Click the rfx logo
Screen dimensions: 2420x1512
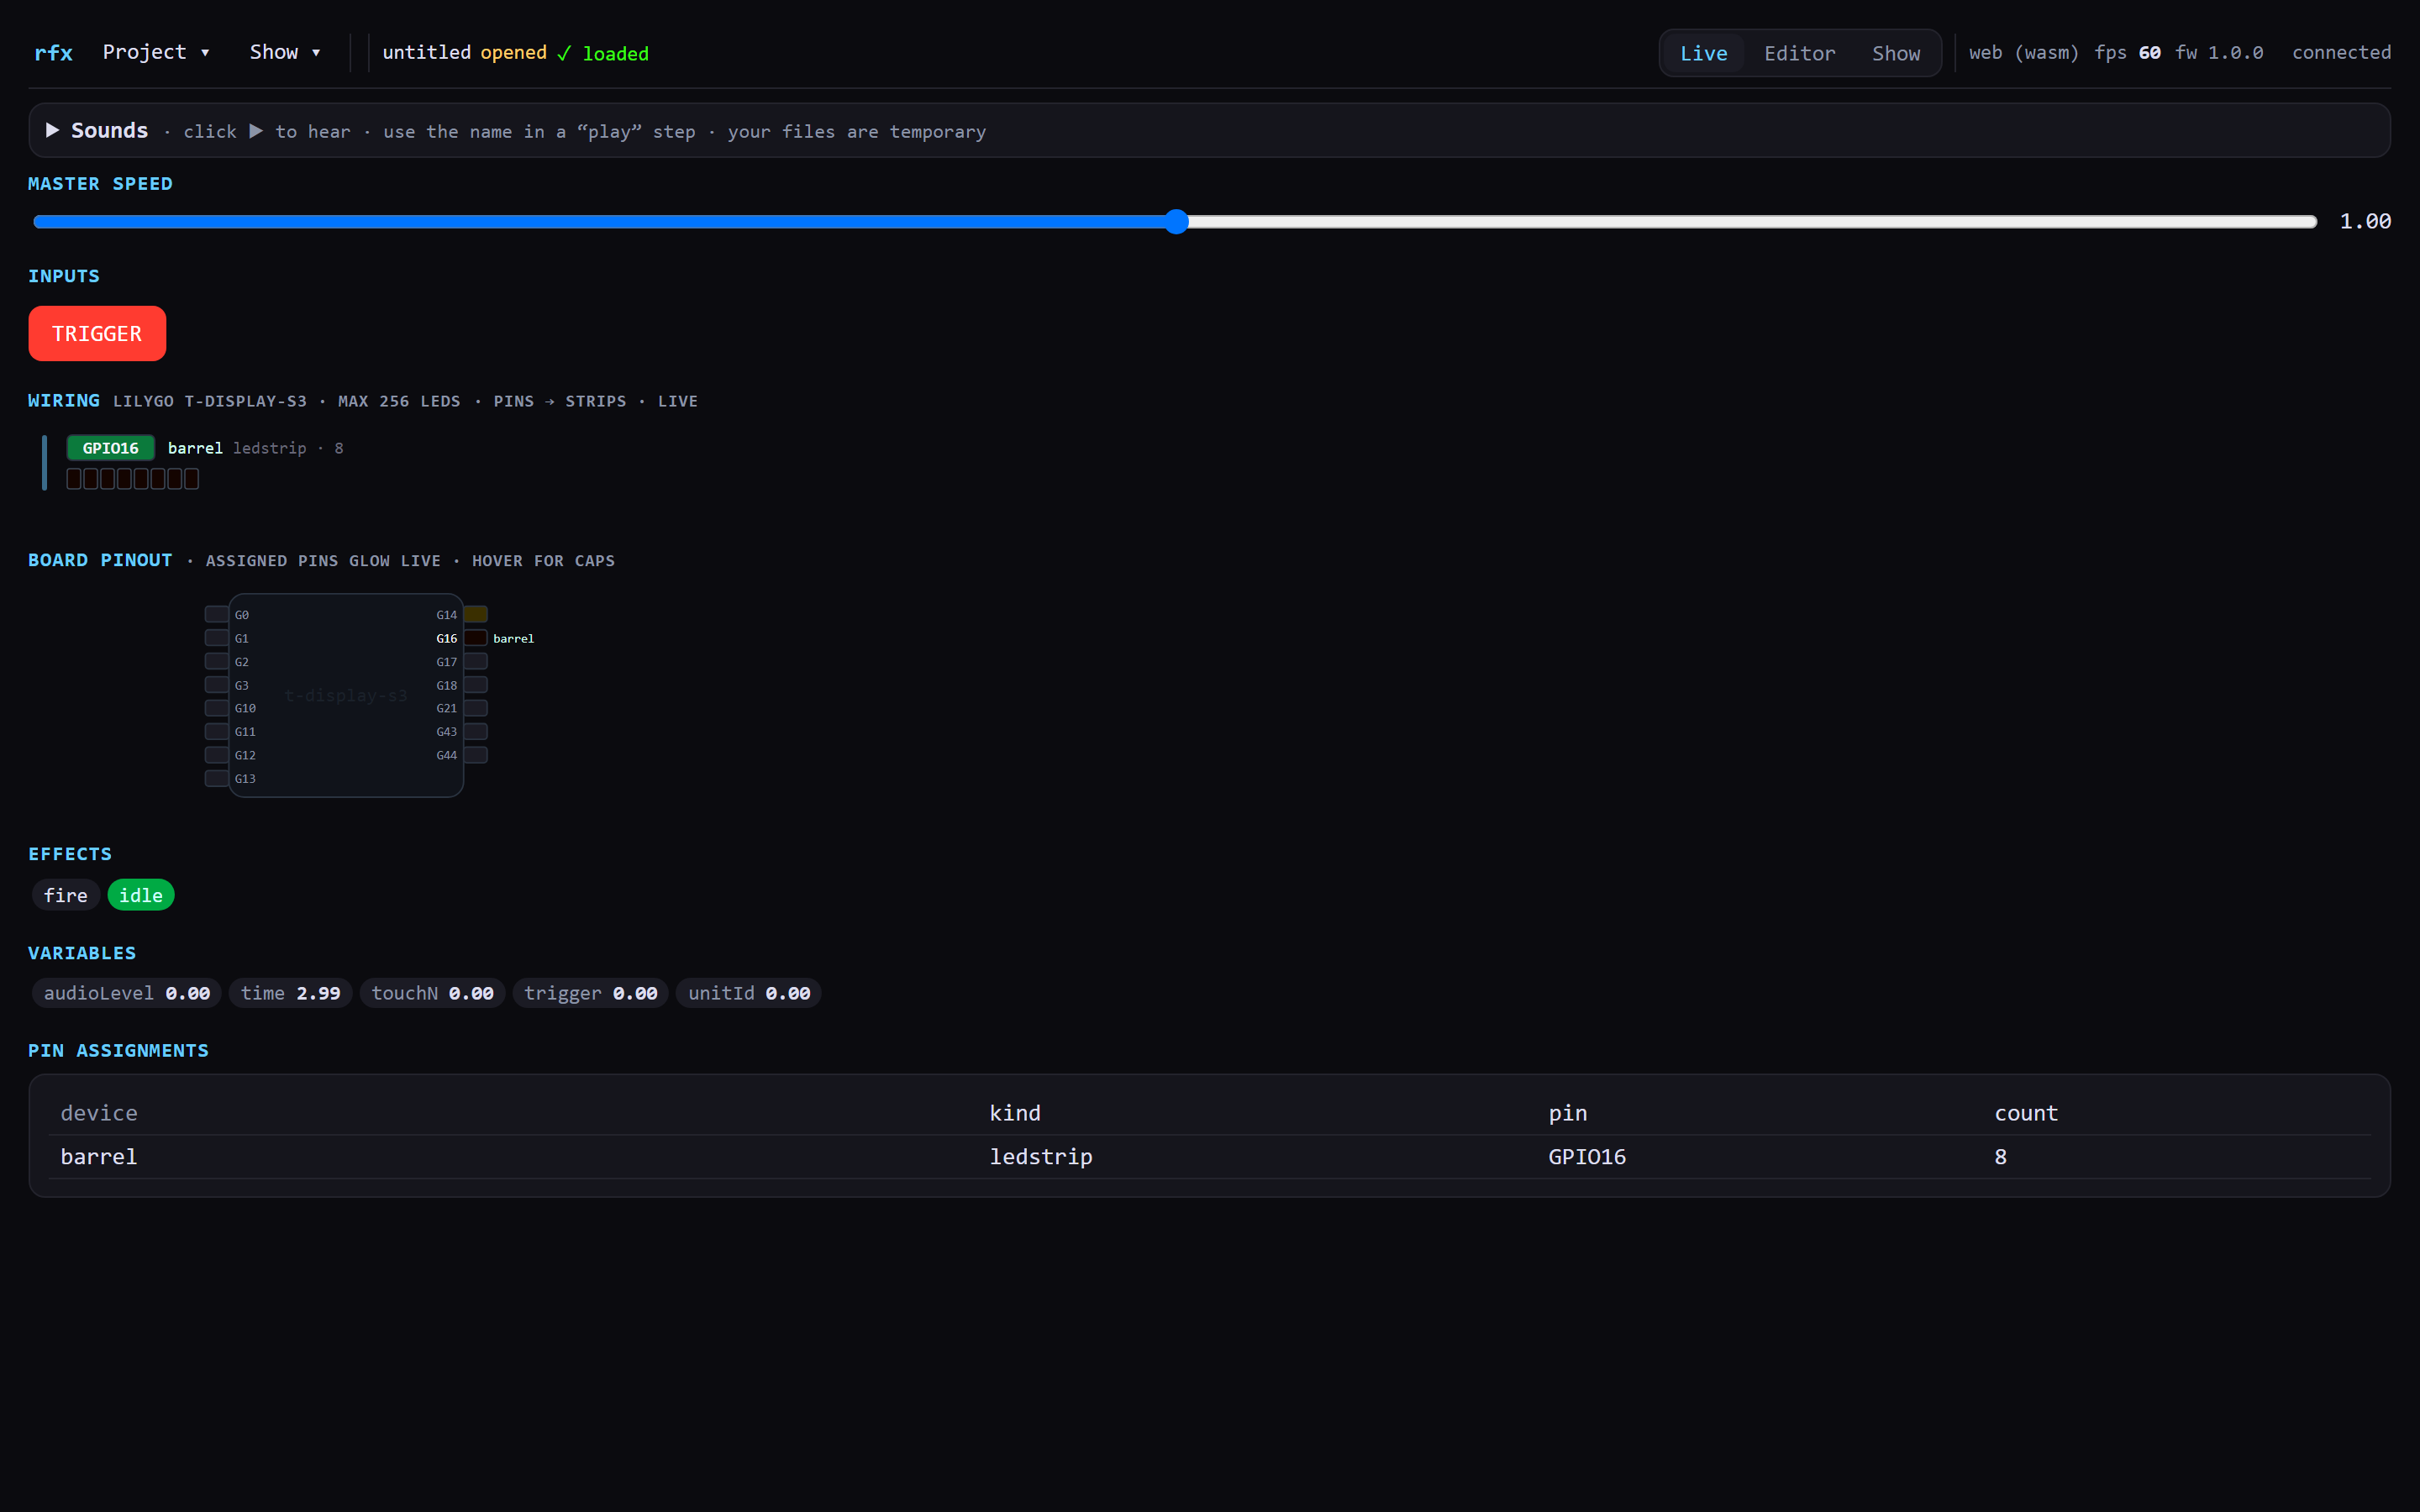point(53,53)
